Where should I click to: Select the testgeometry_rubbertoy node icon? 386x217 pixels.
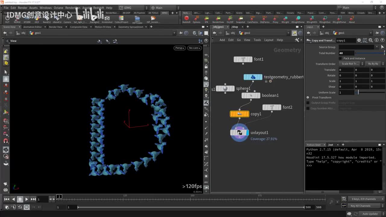[x=253, y=77]
